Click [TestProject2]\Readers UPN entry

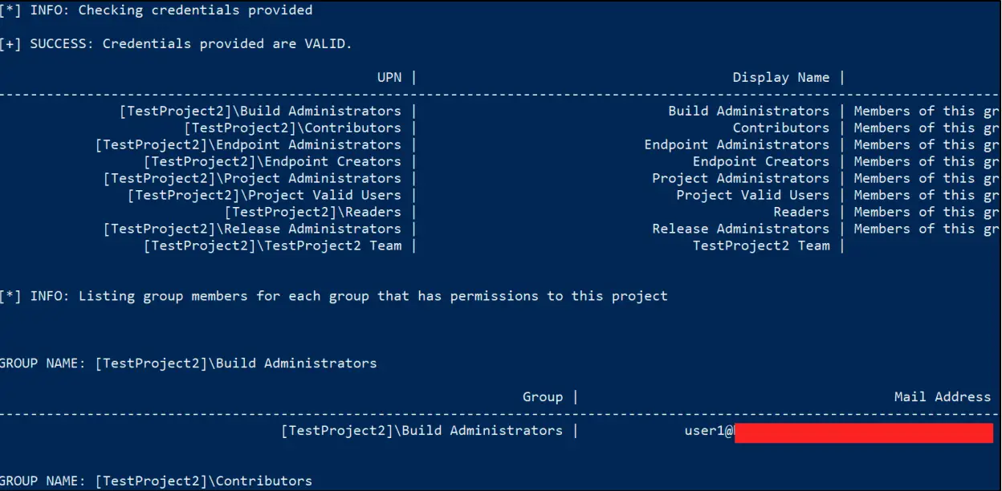click(x=313, y=212)
